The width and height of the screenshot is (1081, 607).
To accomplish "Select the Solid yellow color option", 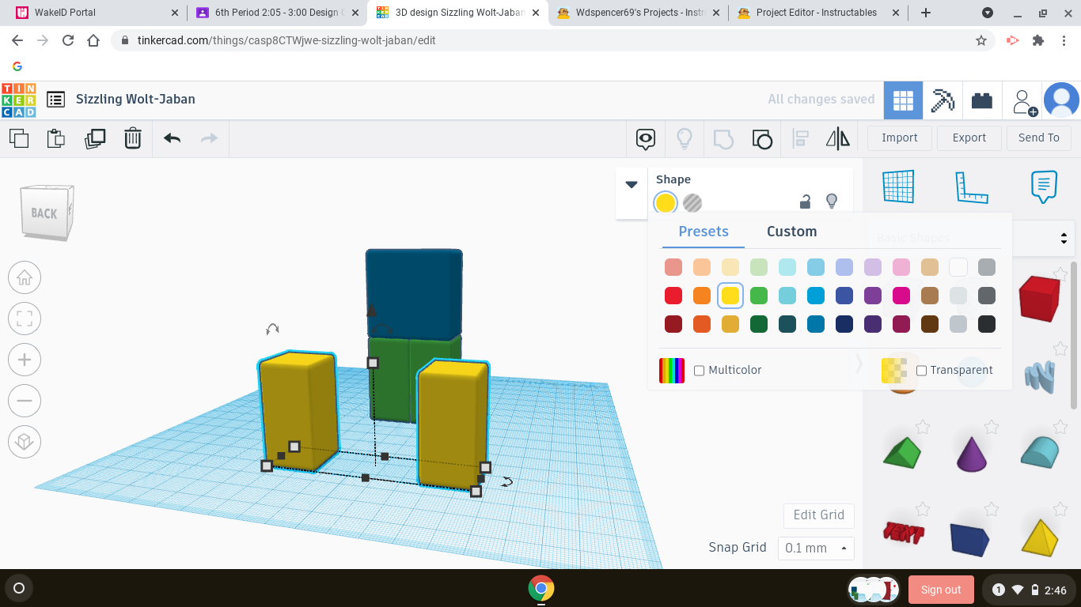I will (666, 203).
